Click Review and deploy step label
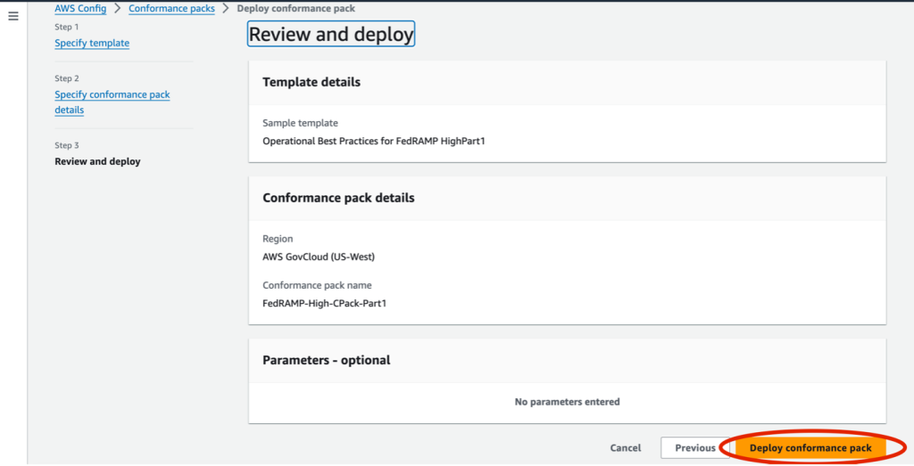 (97, 161)
